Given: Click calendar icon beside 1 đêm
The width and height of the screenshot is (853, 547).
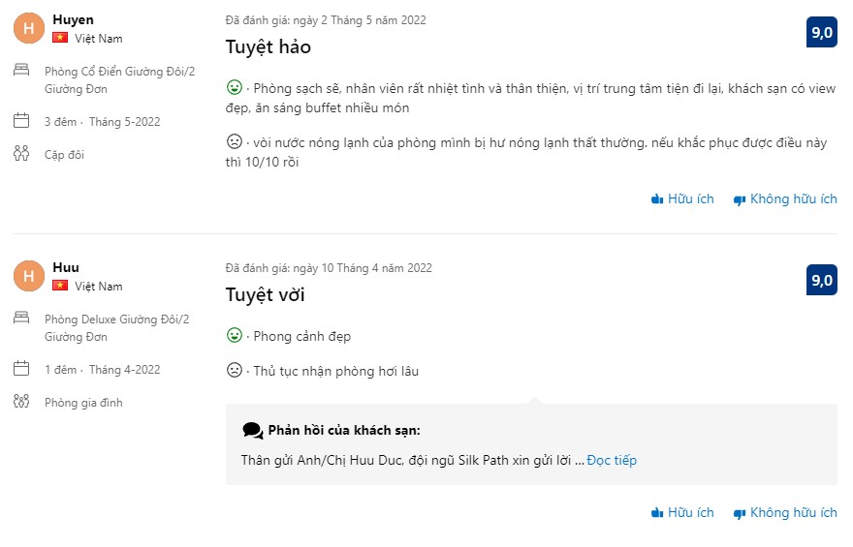Looking at the screenshot, I should pyautogui.click(x=21, y=369).
